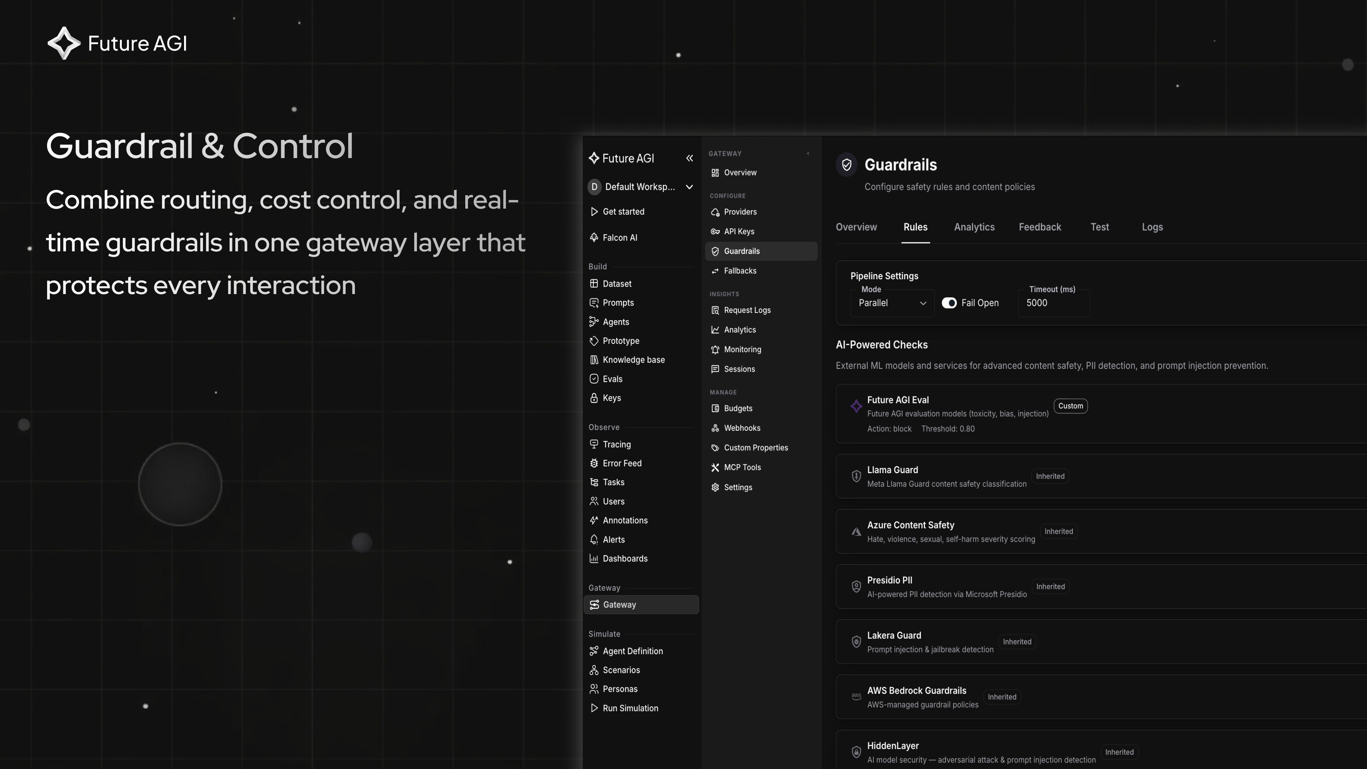Open Monitoring menu item
Screen dimensions: 1367x769
tap(761, 350)
